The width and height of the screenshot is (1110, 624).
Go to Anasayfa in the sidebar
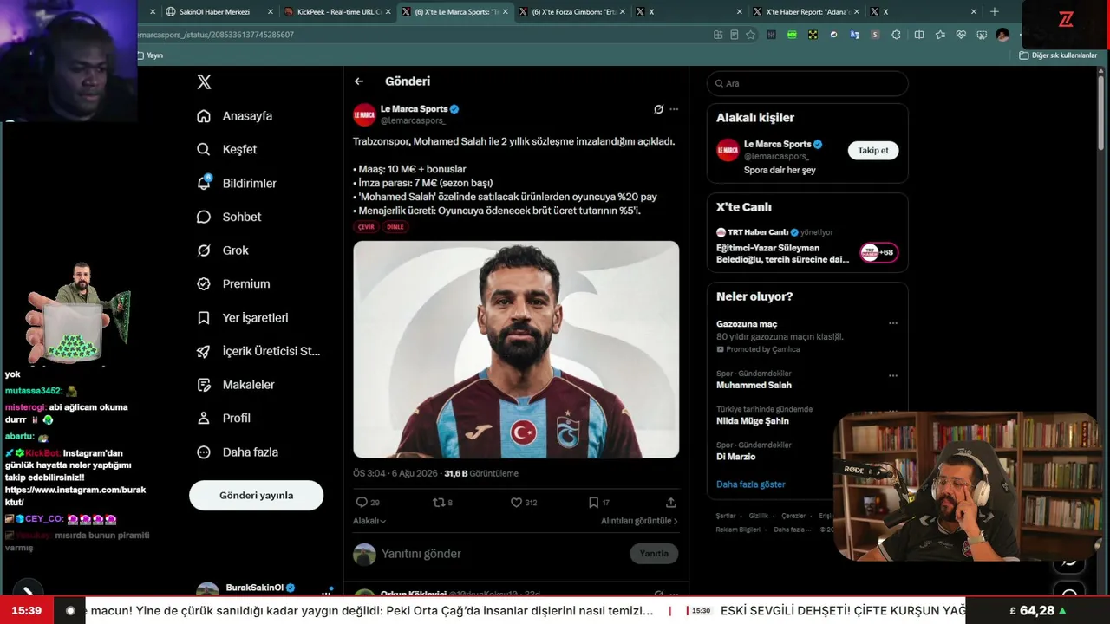(x=235, y=116)
